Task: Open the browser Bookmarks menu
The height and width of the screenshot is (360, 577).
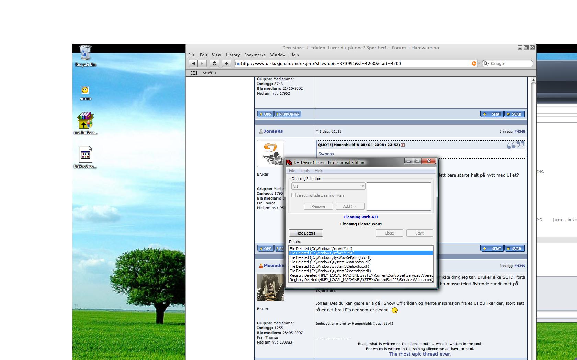Action: pos(255,55)
